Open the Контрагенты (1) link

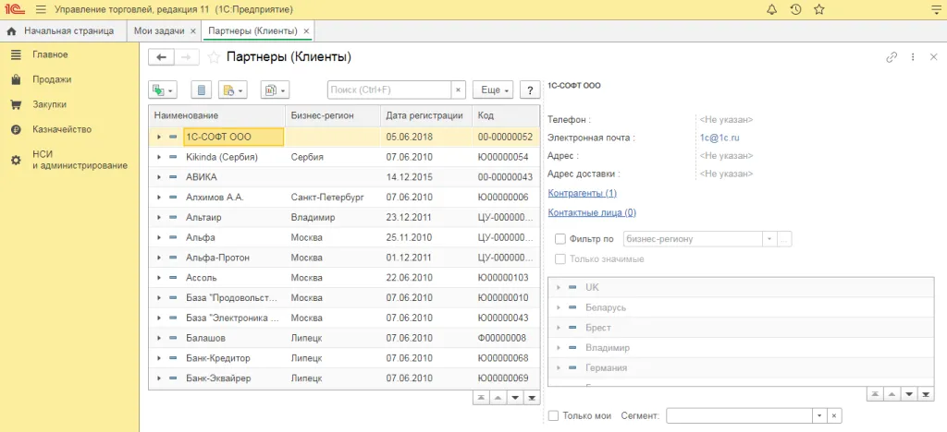click(x=582, y=193)
